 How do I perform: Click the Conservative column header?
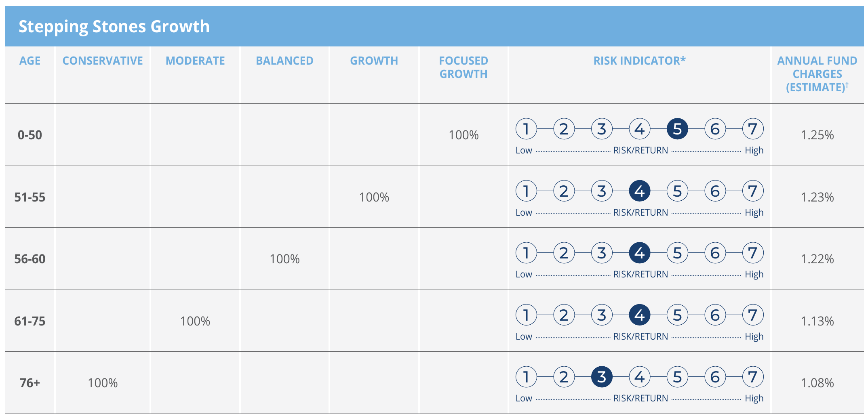[x=103, y=61]
